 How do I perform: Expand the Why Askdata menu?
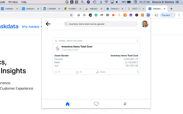[x=32, y=27]
